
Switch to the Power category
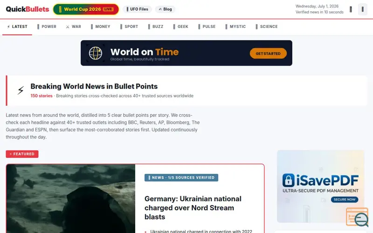click(47, 27)
